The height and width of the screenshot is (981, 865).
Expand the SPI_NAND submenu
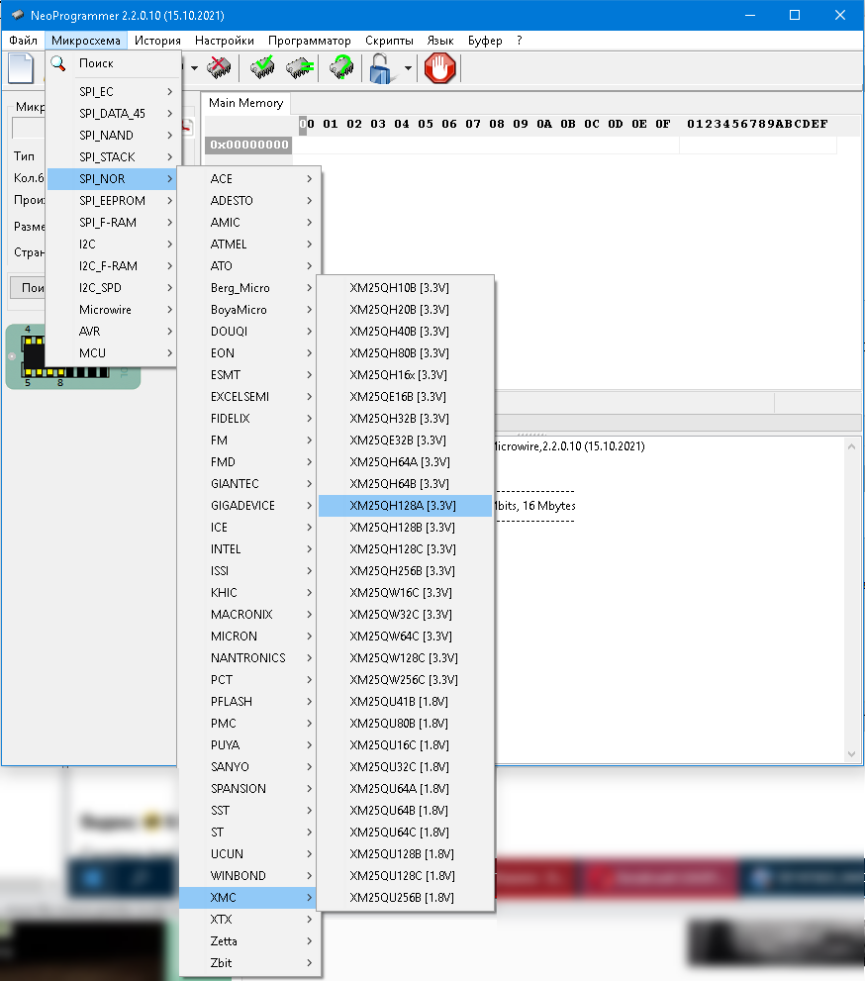(114, 136)
